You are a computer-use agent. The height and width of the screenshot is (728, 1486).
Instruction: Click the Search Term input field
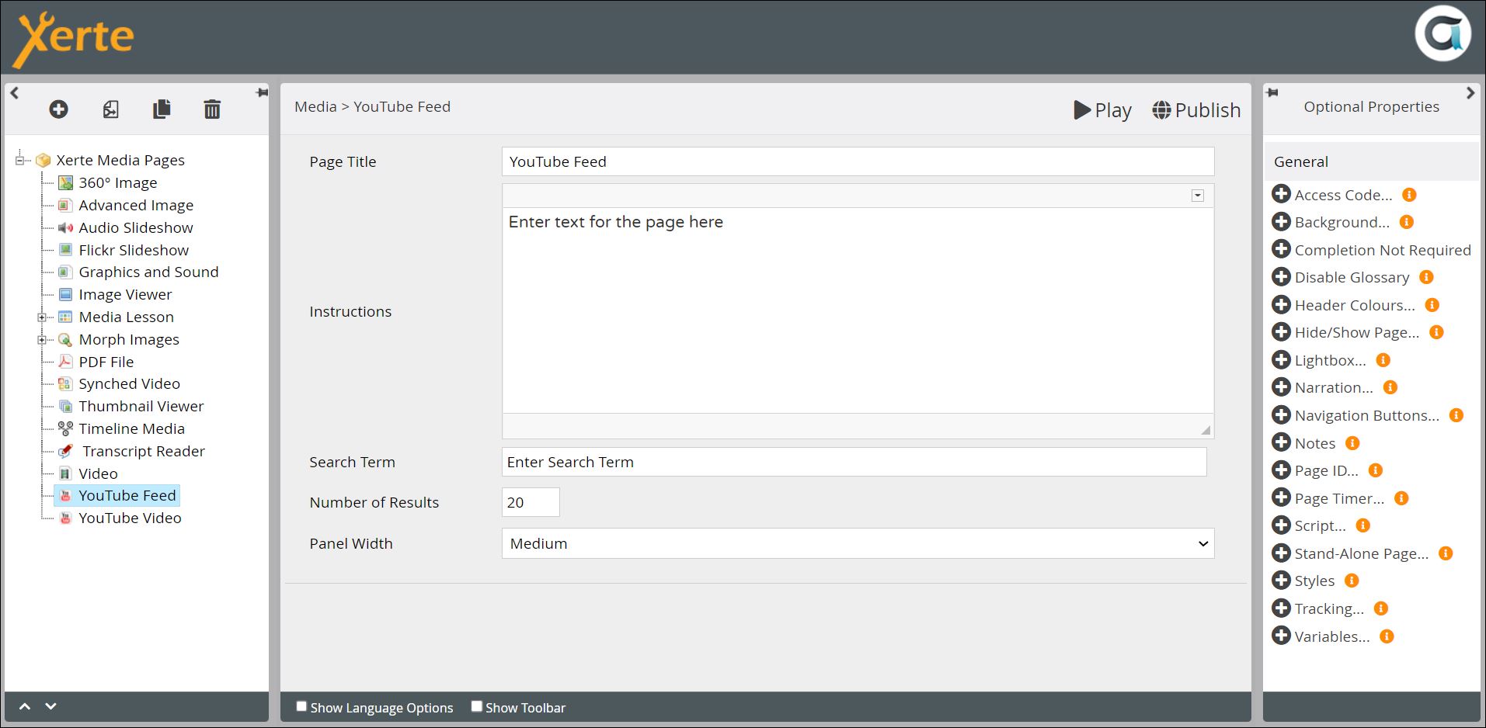pos(854,462)
